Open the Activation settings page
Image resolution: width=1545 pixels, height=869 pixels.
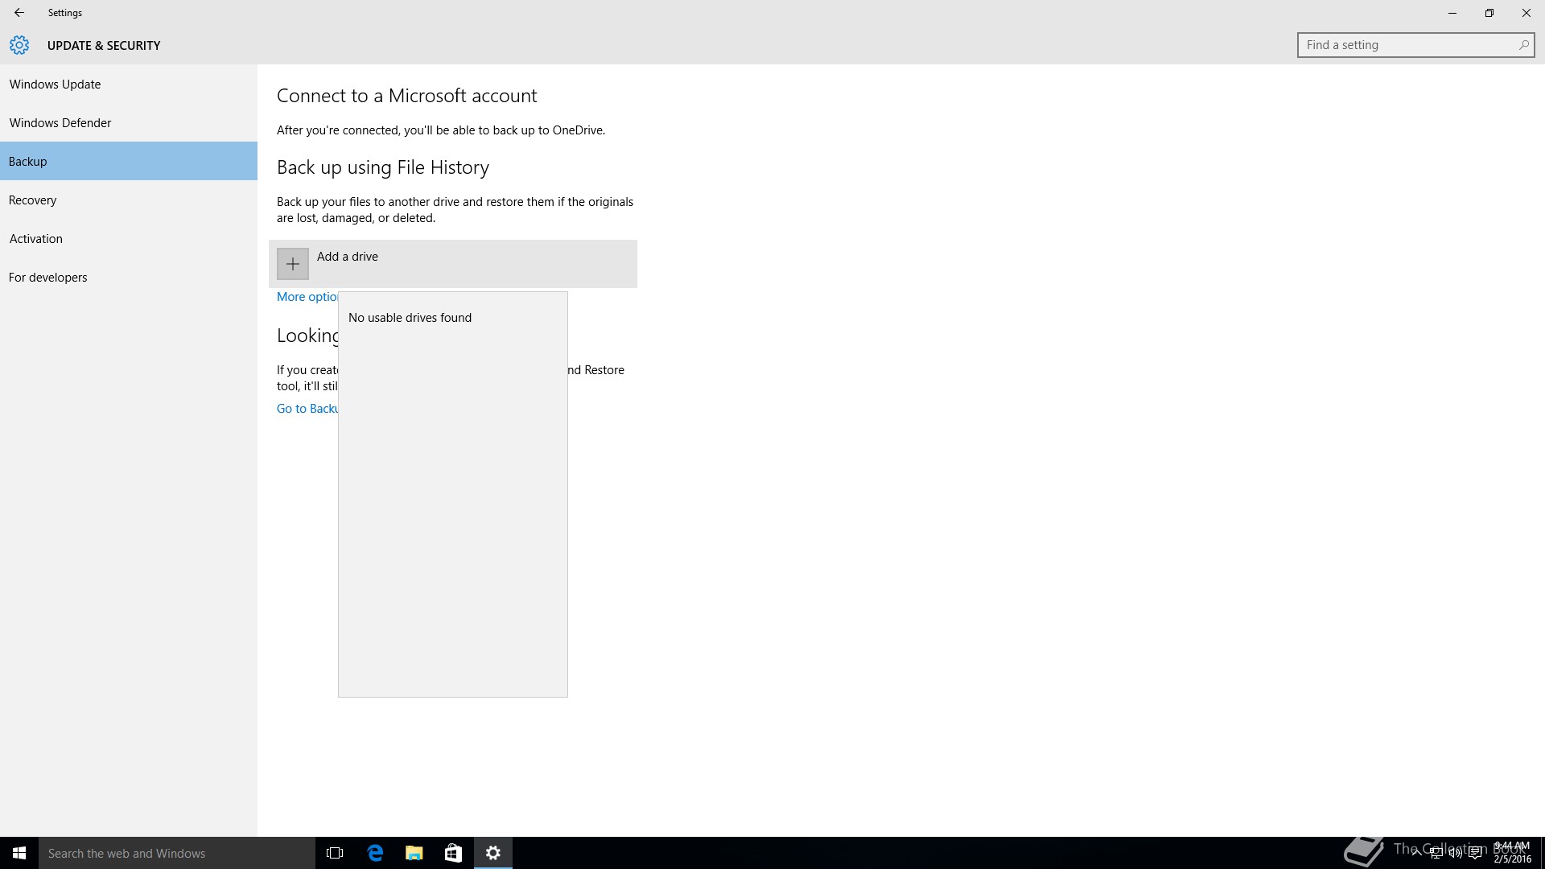click(129, 238)
